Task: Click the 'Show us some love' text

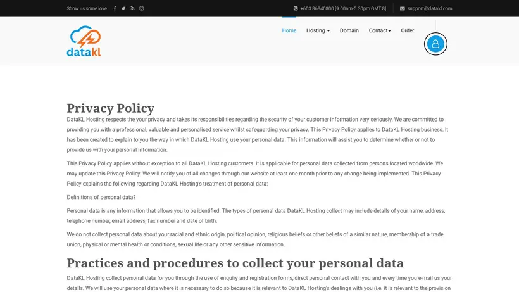Action: pyautogui.click(x=87, y=8)
